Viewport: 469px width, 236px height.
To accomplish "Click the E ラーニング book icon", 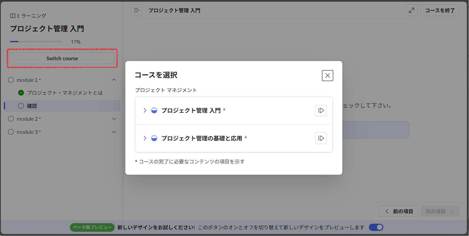I will (x=13, y=16).
